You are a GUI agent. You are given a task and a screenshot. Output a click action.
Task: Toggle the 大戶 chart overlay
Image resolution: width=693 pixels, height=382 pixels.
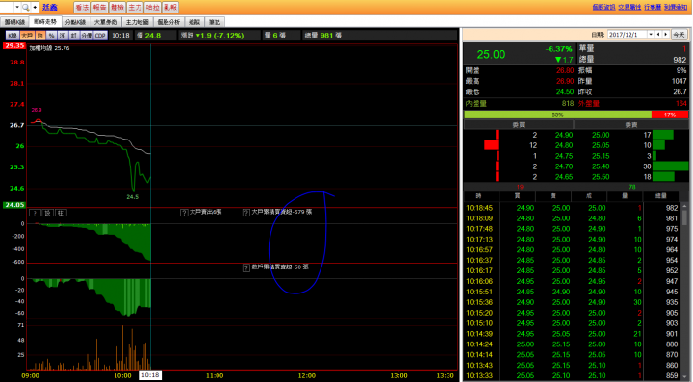(x=27, y=36)
